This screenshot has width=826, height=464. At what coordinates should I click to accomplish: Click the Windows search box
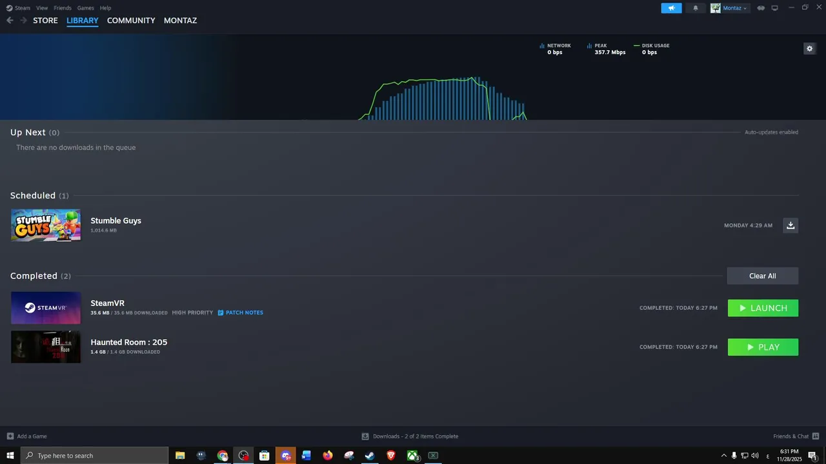click(95, 456)
